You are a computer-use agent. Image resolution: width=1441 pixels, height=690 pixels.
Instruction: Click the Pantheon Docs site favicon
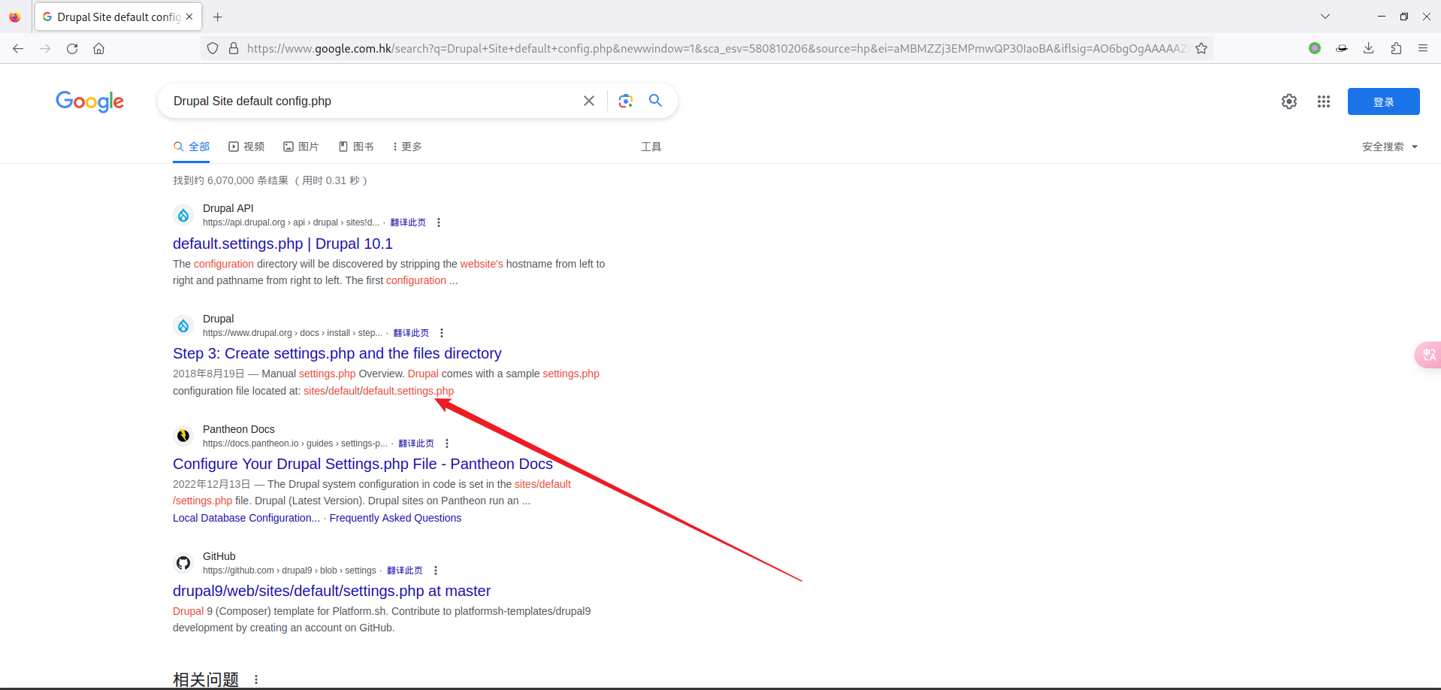click(x=183, y=436)
